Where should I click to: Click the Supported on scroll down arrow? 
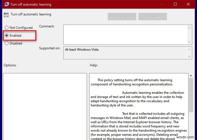click(x=189, y=57)
